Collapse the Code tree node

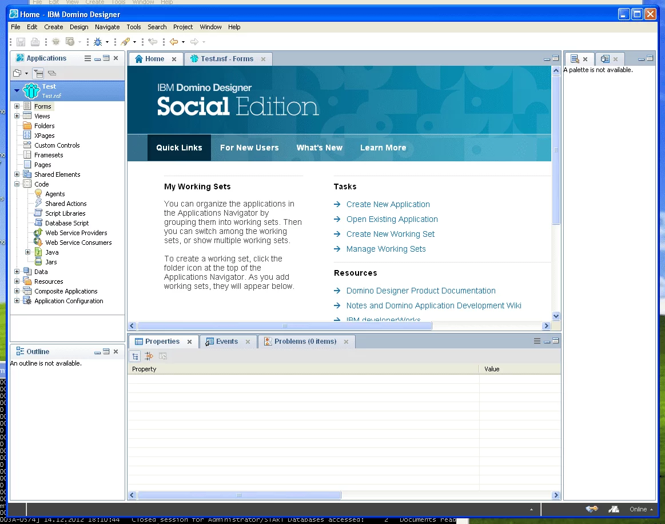point(17,184)
